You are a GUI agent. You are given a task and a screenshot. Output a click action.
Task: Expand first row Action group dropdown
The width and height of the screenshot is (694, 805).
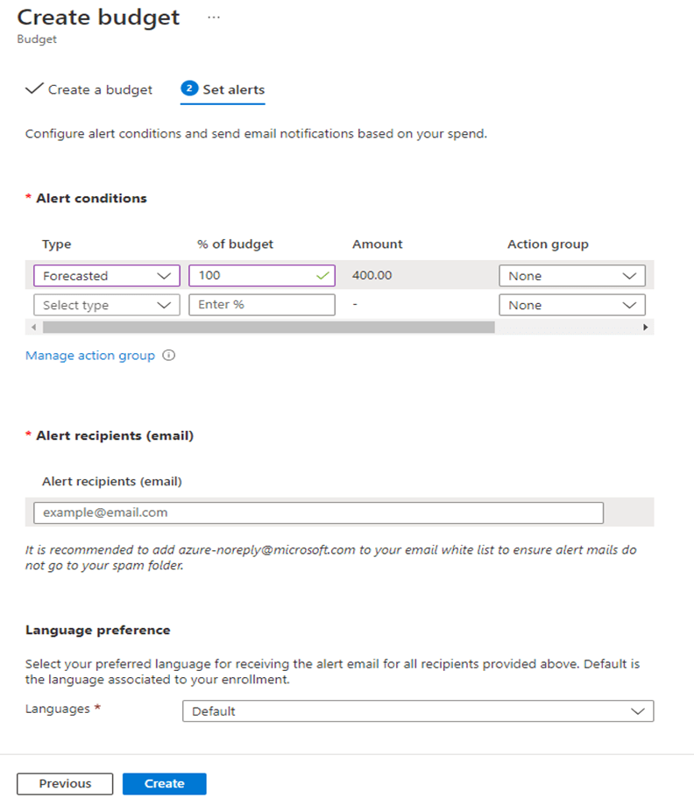click(571, 276)
